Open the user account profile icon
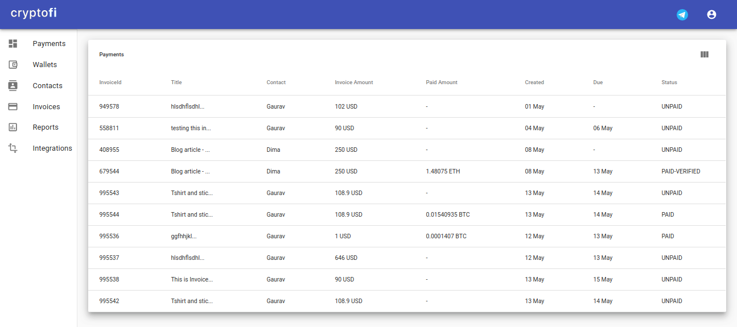 pyautogui.click(x=711, y=15)
